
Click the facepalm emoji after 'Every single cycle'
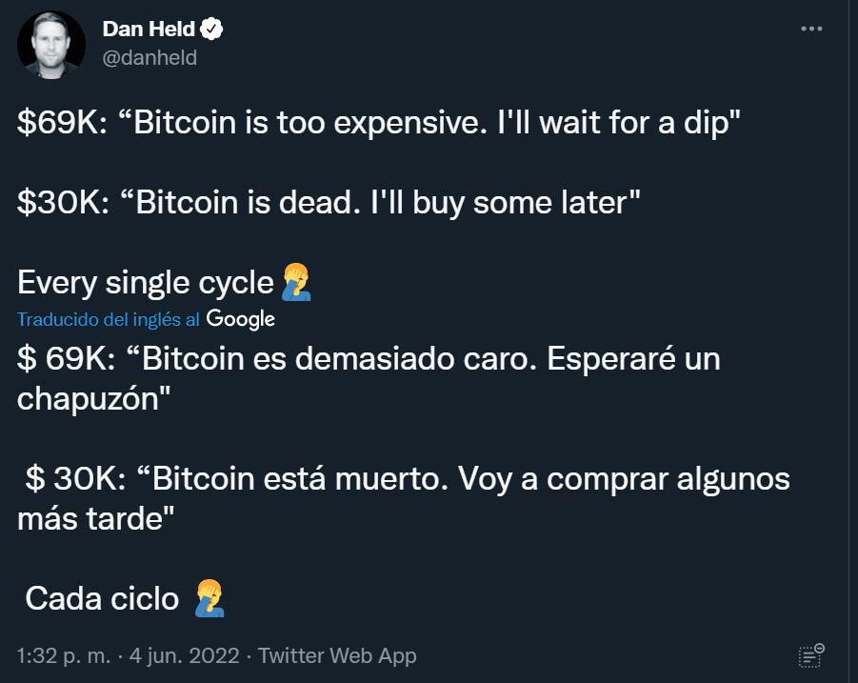[296, 282]
